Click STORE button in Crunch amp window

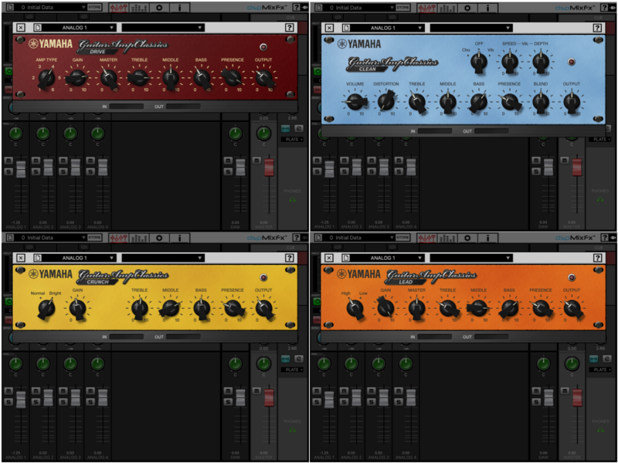click(x=94, y=238)
